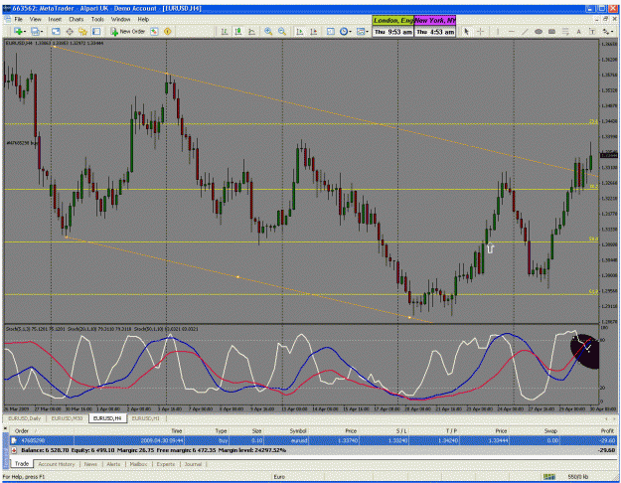Click the New York clock display
Screen dimensions: 621x483
[x=435, y=26]
